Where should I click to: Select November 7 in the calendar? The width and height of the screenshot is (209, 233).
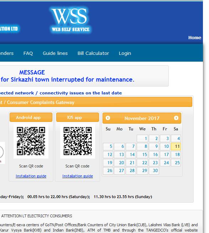point(131,146)
